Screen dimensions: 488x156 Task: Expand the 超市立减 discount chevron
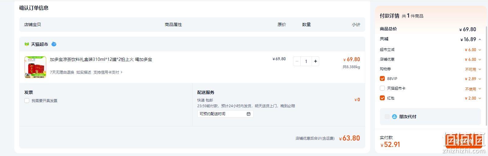tap(480, 50)
